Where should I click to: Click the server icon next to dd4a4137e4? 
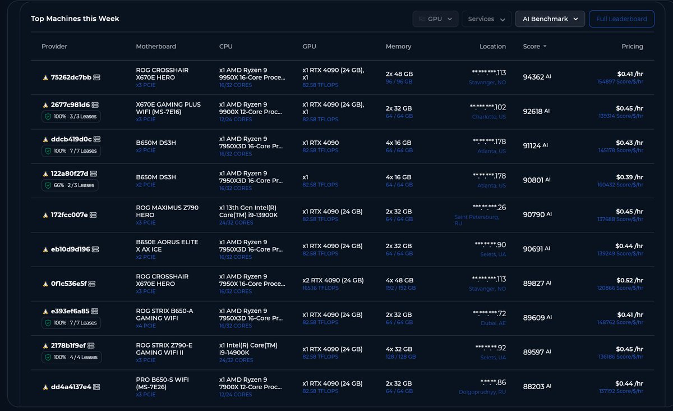click(x=96, y=387)
